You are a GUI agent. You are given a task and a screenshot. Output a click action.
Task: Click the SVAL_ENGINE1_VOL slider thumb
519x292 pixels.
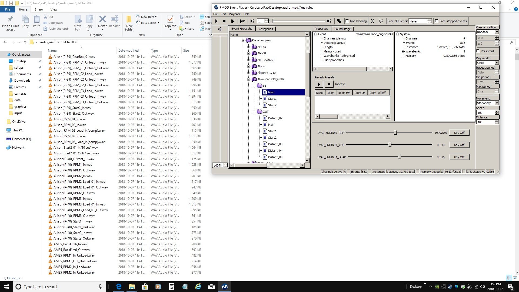(390, 145)
